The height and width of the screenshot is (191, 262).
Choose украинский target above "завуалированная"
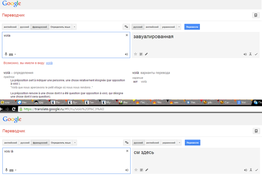[x=168, y=27]
